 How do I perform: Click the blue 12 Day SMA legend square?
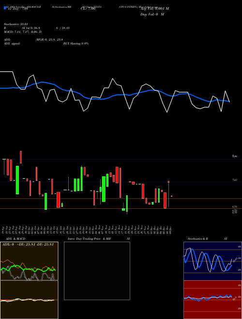pyautogui.click(x=5, y=8)
